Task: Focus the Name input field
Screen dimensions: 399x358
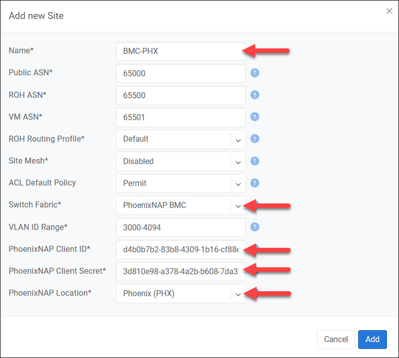Action: coord(181,51)
